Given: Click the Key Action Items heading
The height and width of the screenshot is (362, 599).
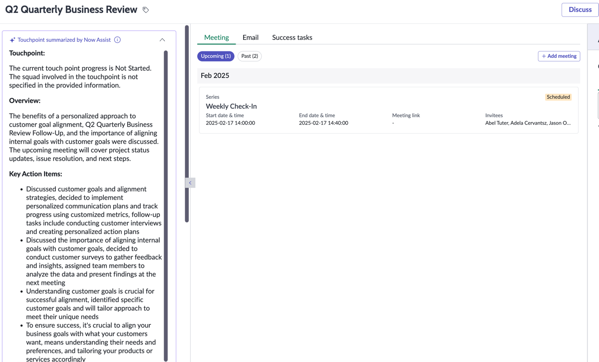Looking at the screenshot, I should (x=35, y=174).
